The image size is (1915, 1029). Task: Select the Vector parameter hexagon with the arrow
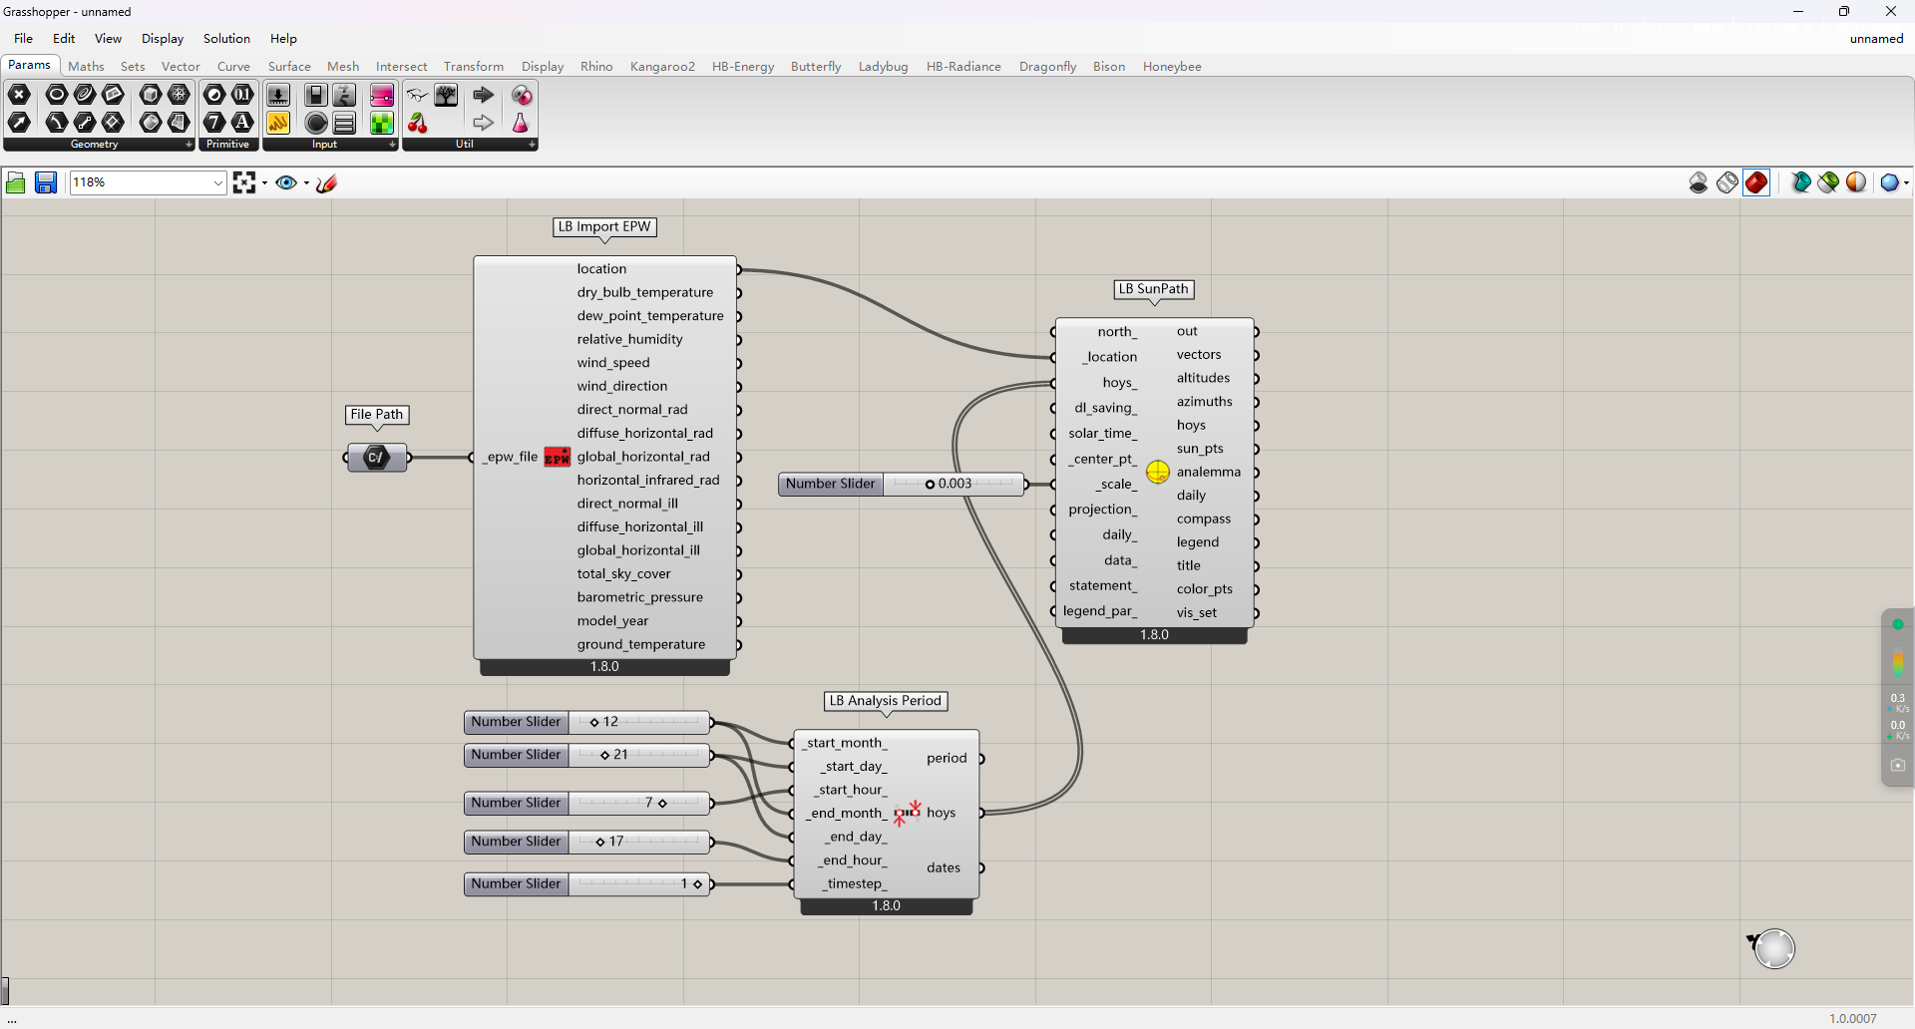coord(19,123)
